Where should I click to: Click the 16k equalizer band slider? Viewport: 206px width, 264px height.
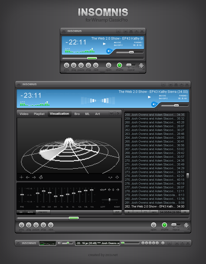click(x=92, y=195)
